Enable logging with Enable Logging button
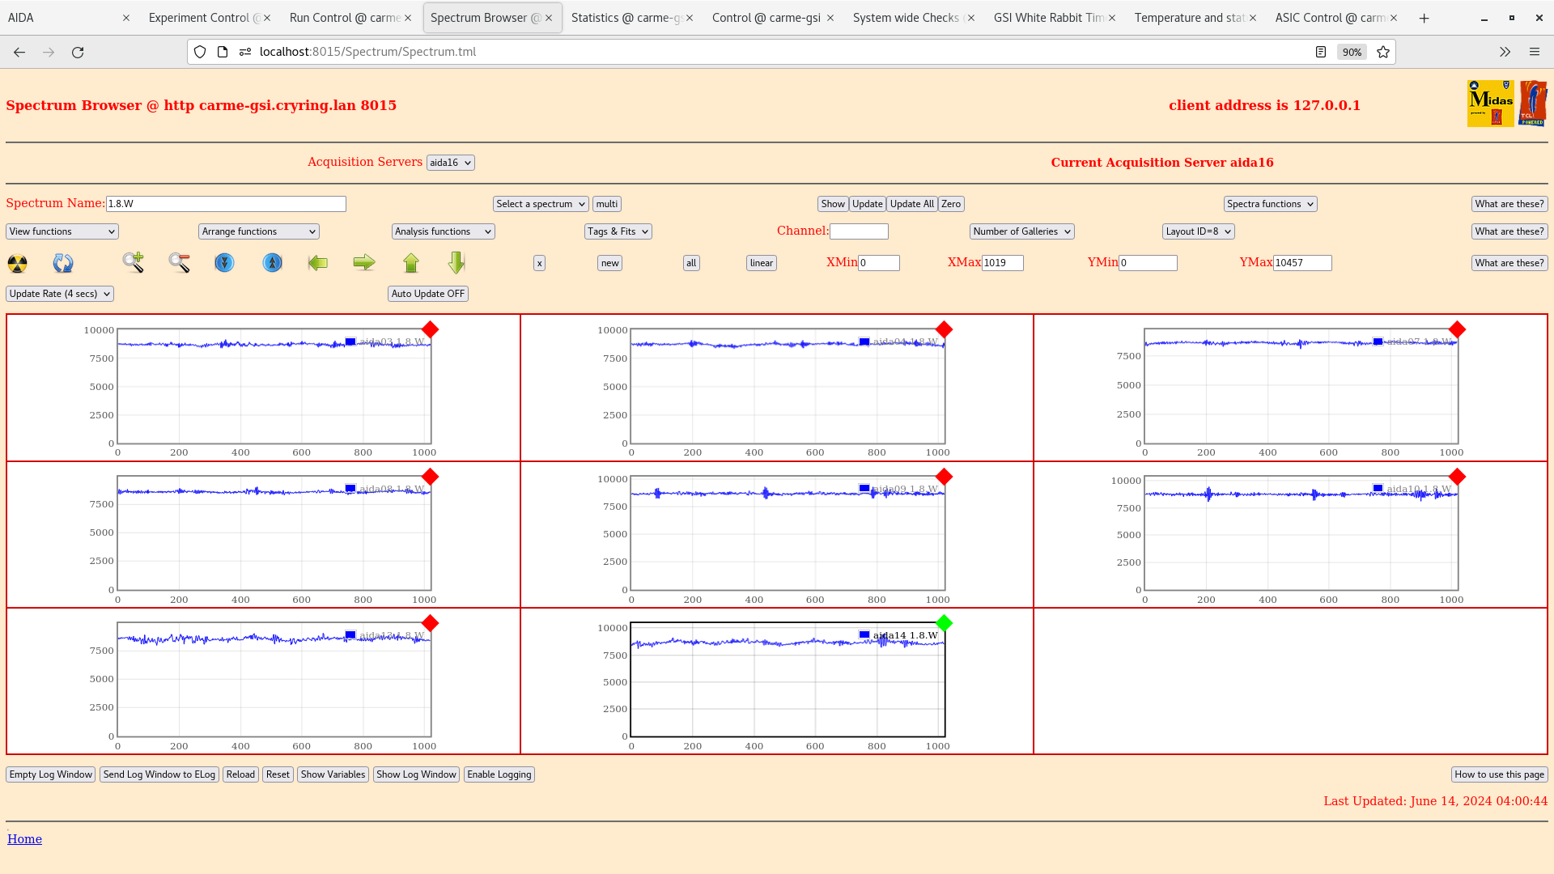 (499, 774)
